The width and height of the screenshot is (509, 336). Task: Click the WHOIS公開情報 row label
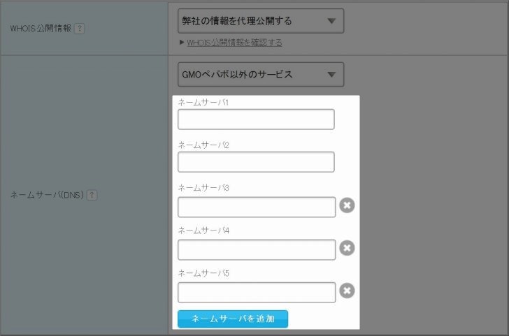point(40,29)
